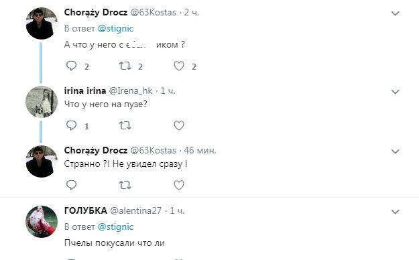Like irina irina's tweet
Viewport: 419px width, 260px height.
(179, 125)
